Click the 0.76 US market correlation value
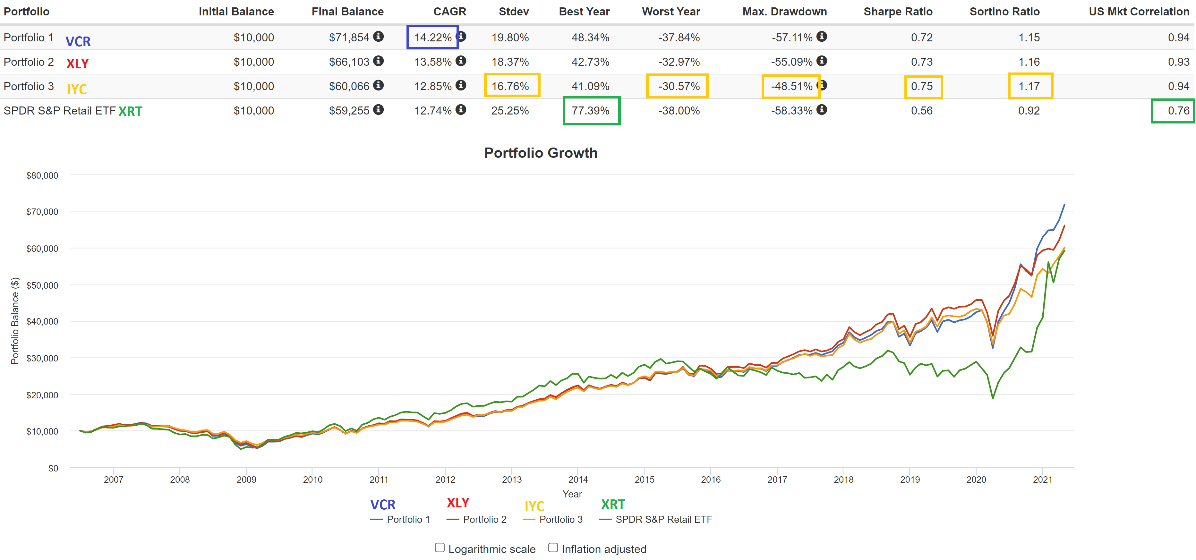Image resolution: width=1196 pixels, height=560 pixels. [x=1178, y=111]
